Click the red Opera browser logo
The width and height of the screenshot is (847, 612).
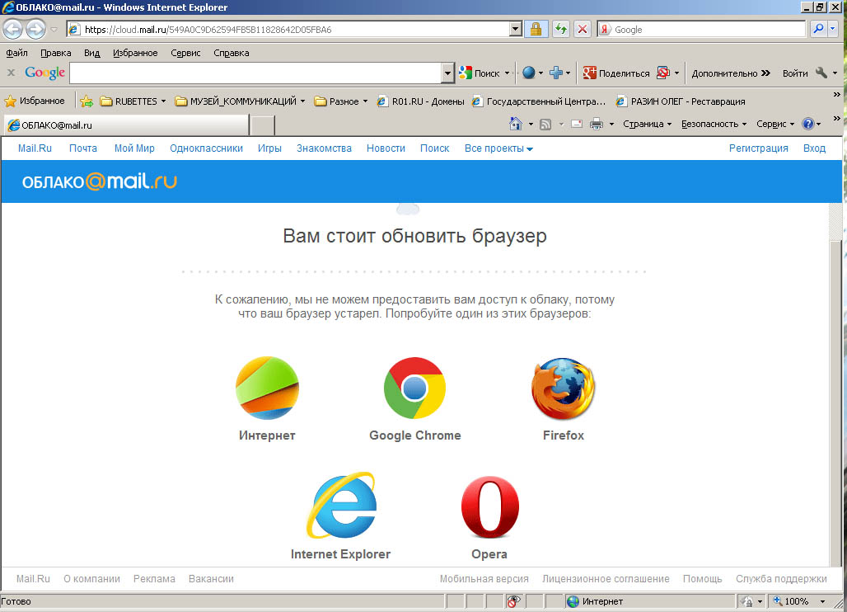(490, 507)
